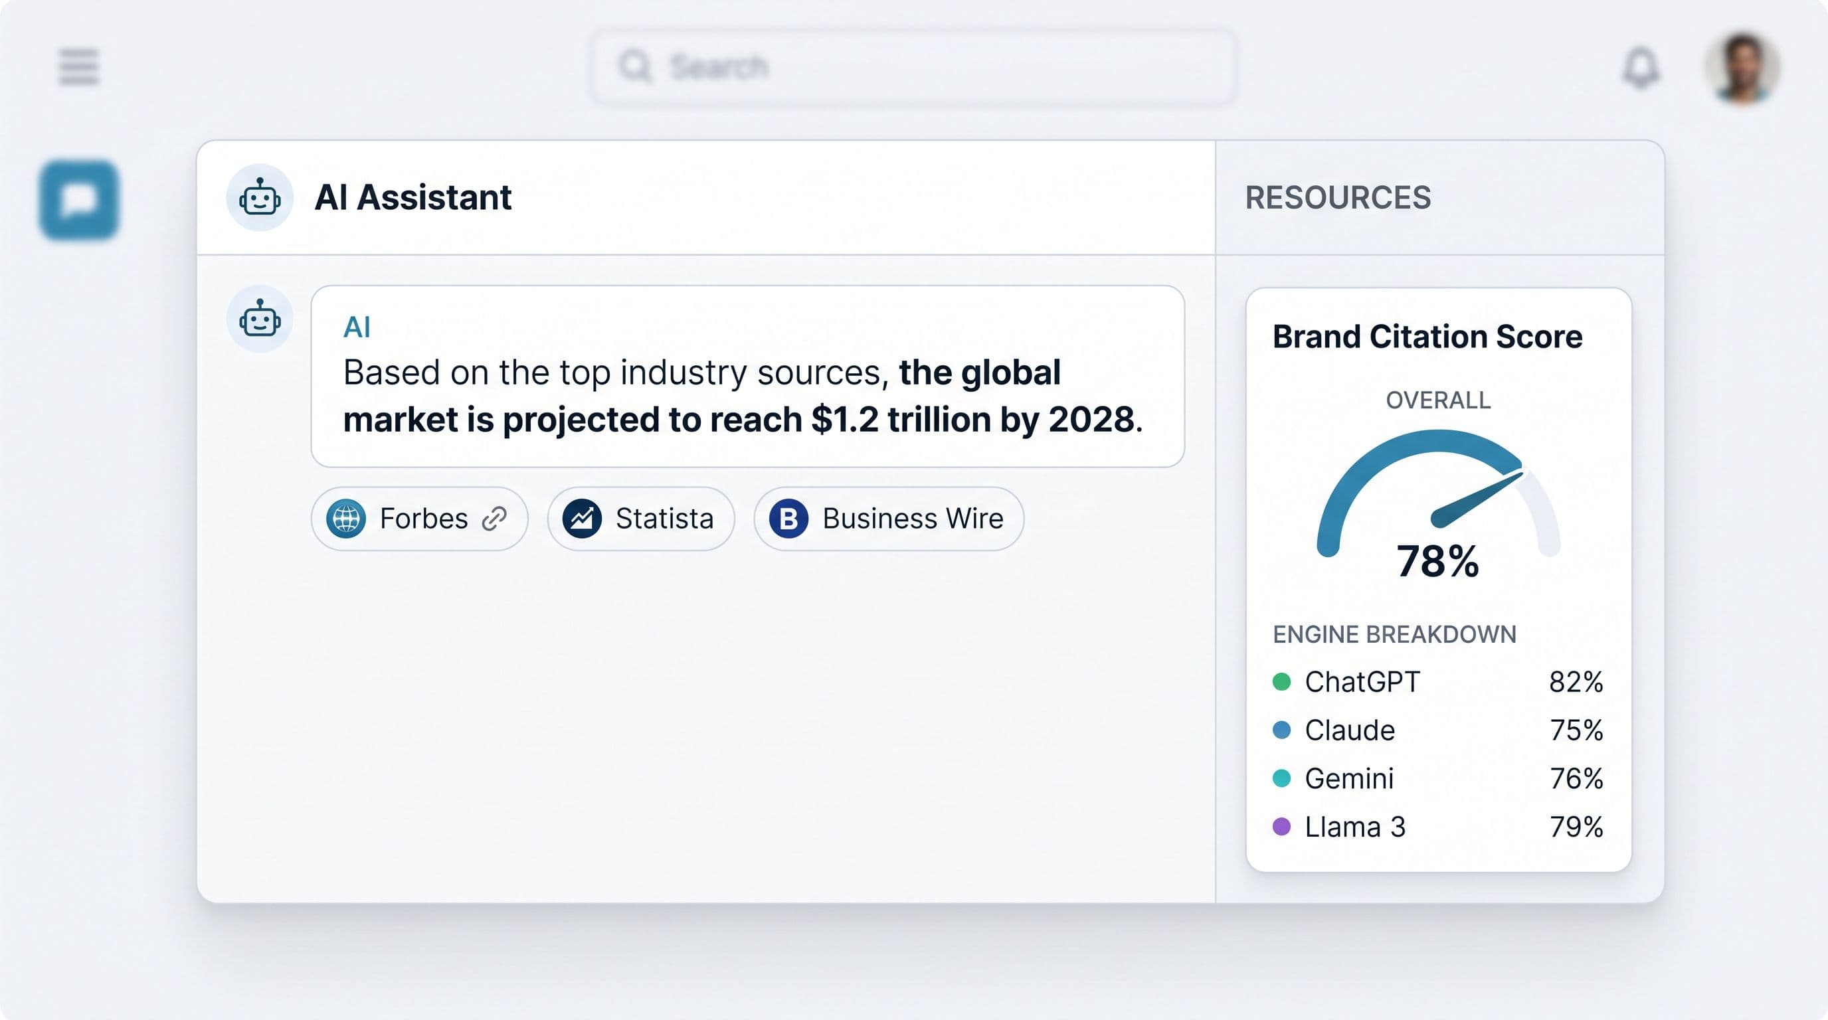The image size is (1828, 1020).
Task: Click the purple Llama 3 dot
Action: (1281, 826)
